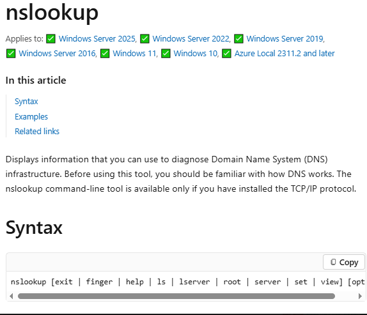The width and height of the screenshot is (367, 315).
Task: Click the green check icon before Windows Server 2022
Action: coord(144,39)
